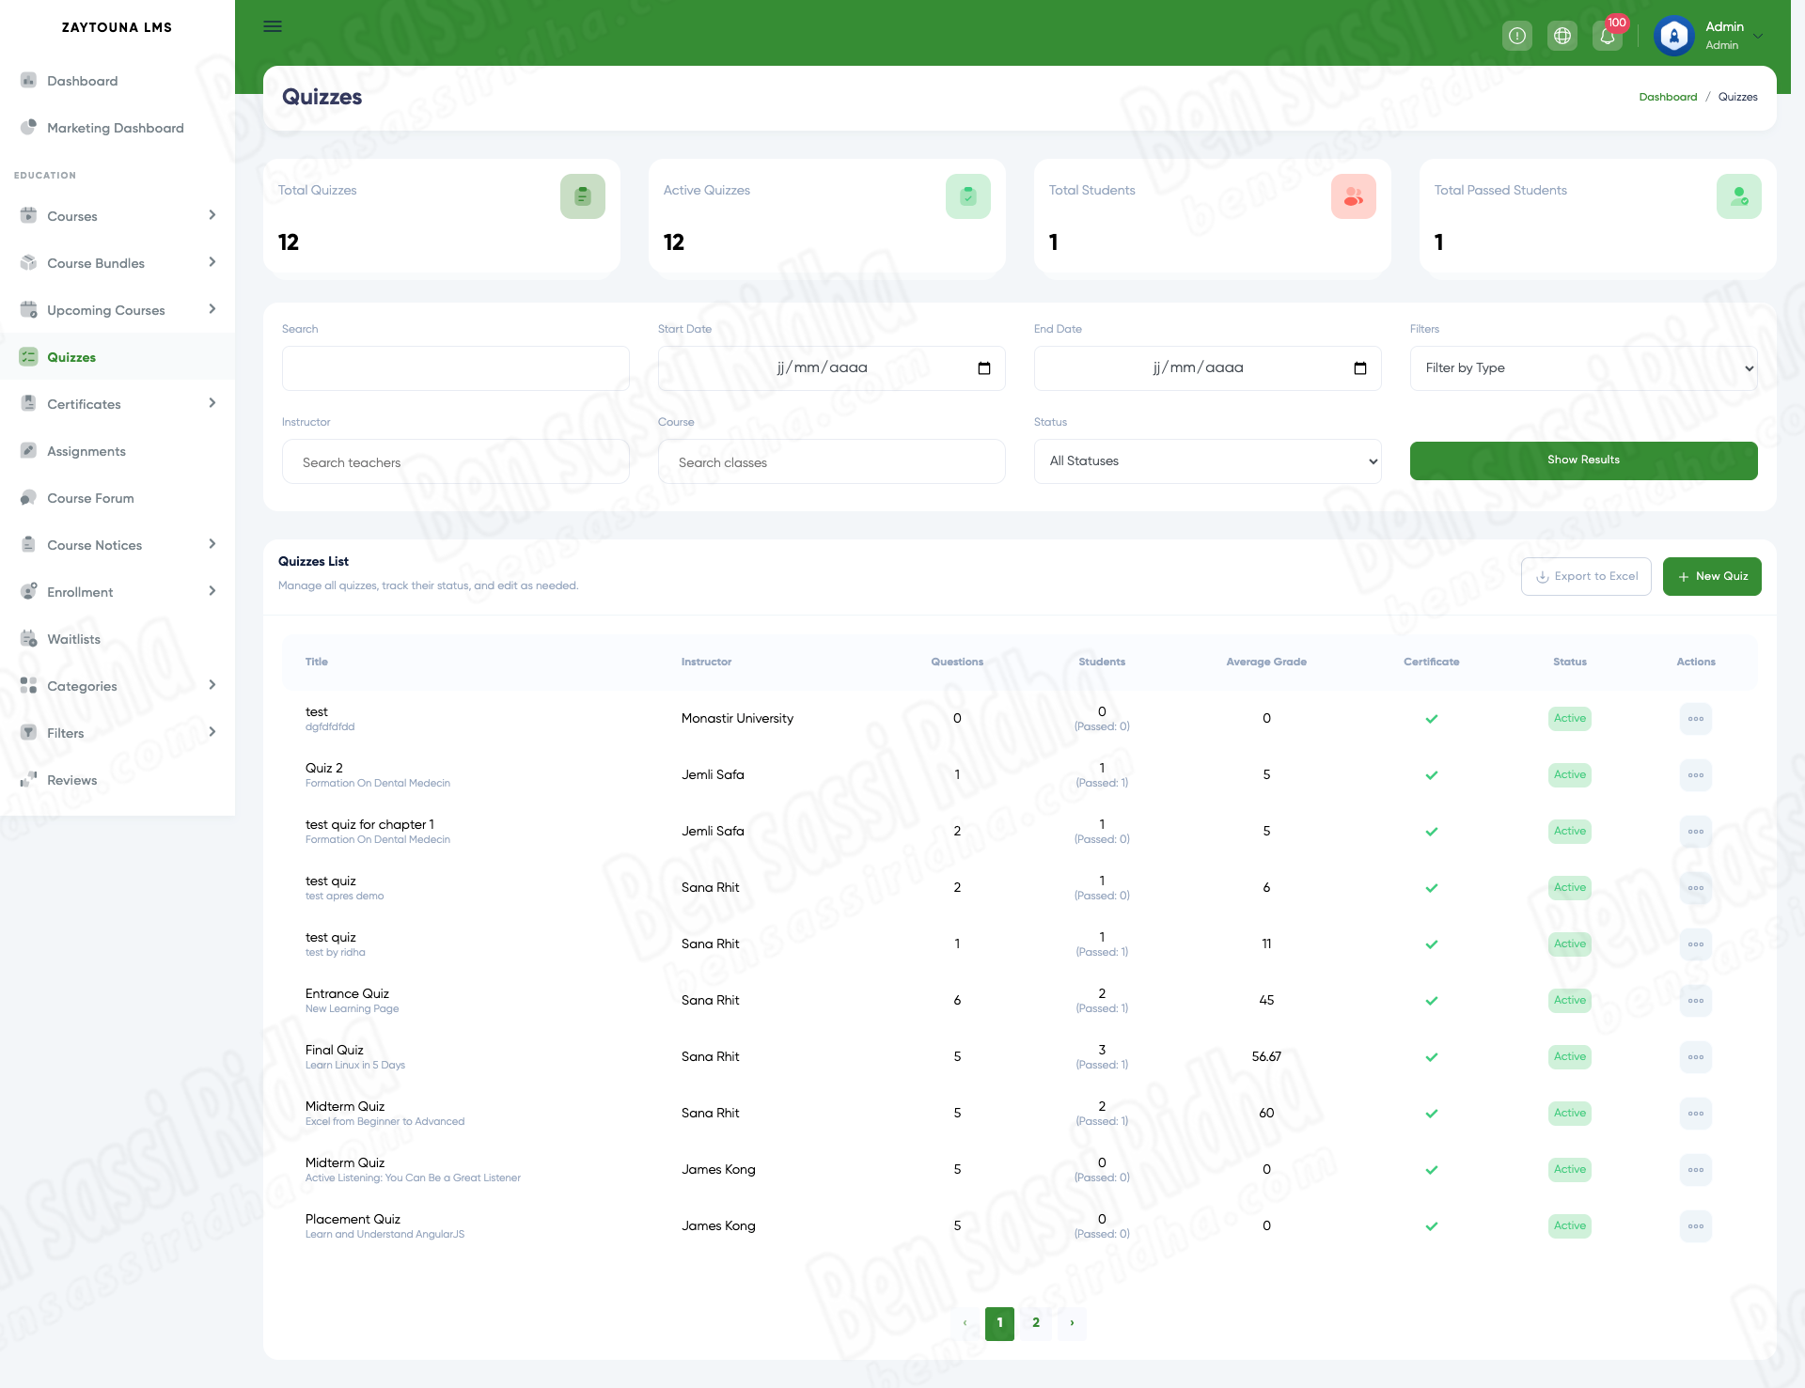Click the Admin avatar icon

(1673, 36)
